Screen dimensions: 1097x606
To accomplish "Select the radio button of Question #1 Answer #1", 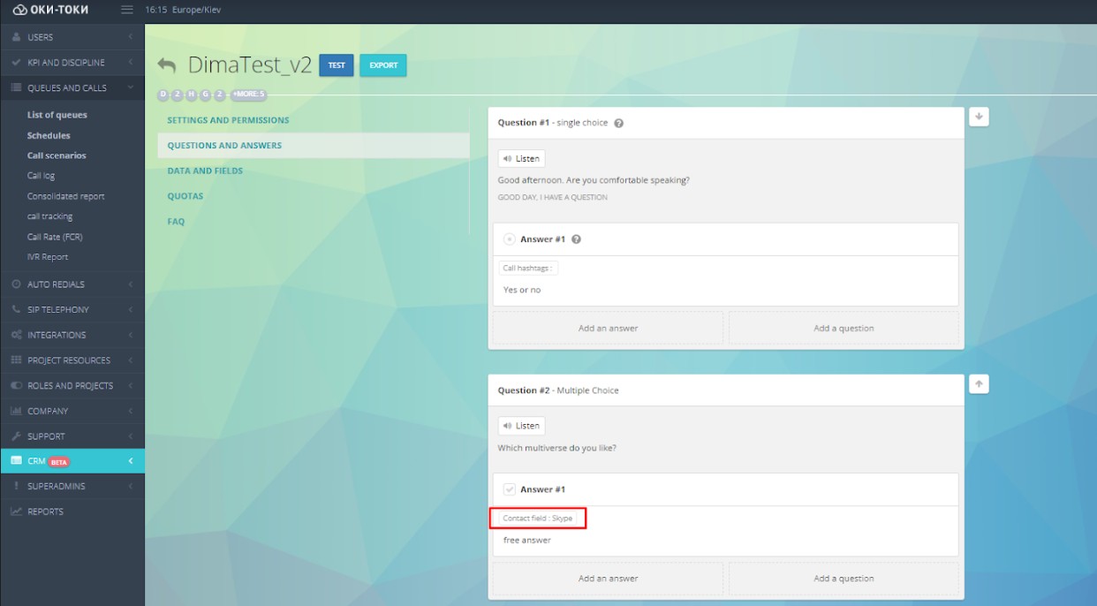I will (510, 239).
